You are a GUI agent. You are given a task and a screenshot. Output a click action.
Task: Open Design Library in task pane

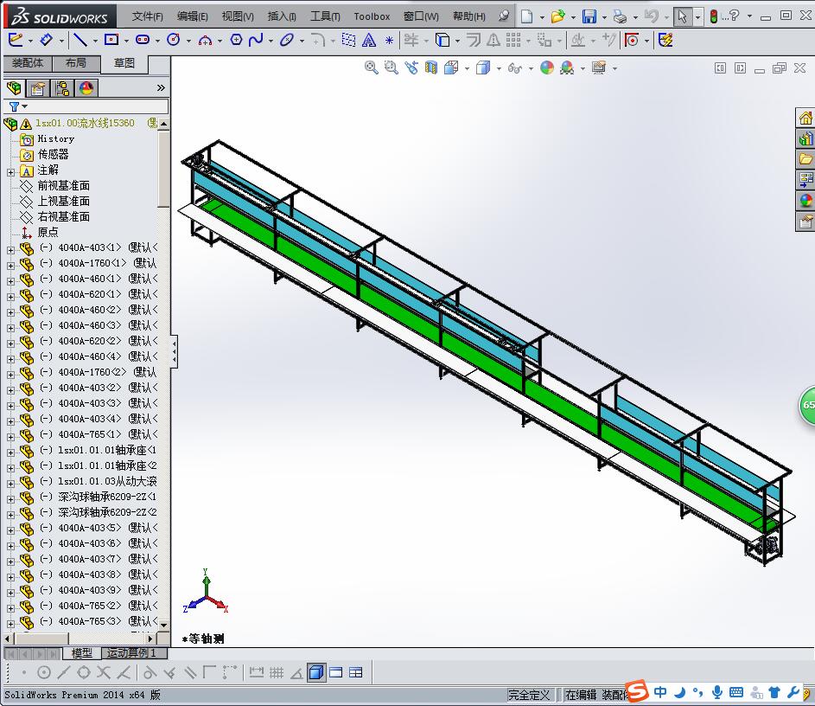pyautogui.click(x=805, y=138)
